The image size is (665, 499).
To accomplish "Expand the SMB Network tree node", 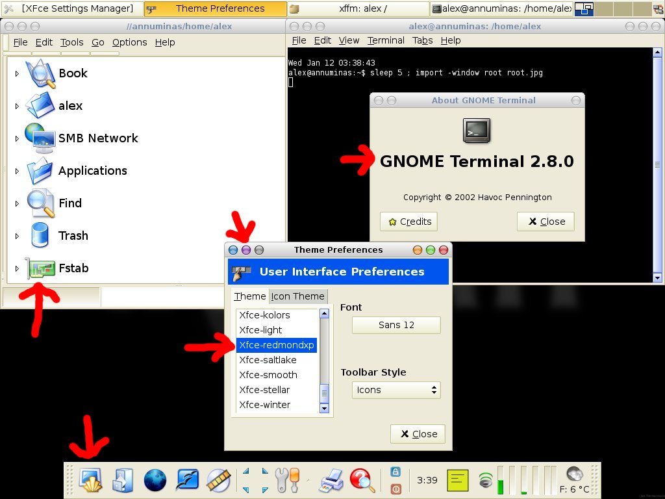I will pos(17,139).
